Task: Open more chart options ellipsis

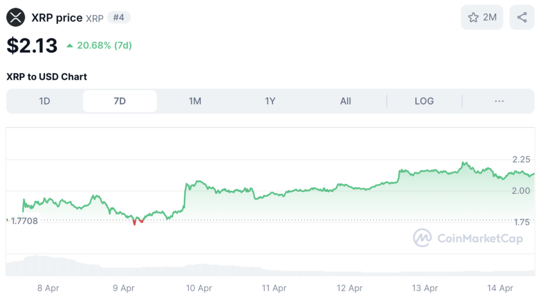Action: point(499,101)
